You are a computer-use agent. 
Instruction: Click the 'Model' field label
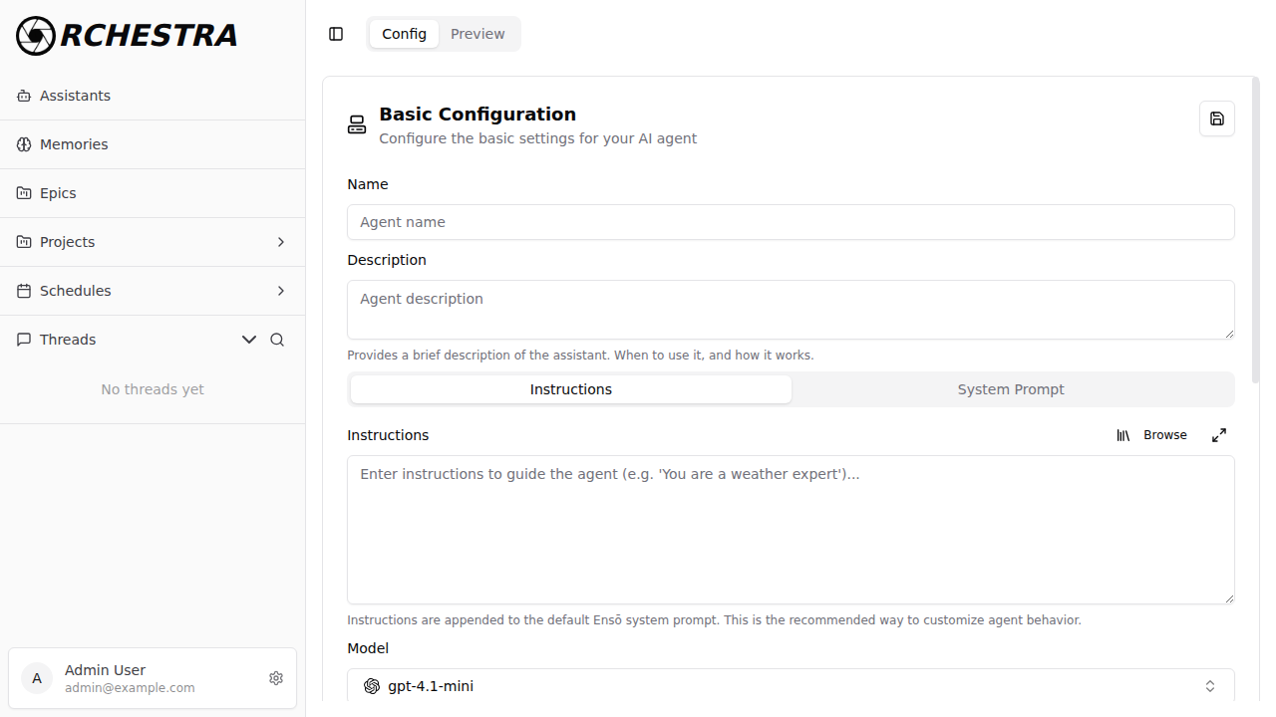(368, 648)
